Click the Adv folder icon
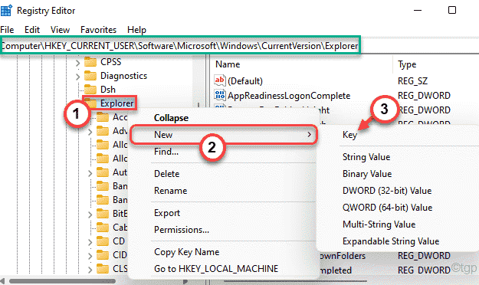Viewport: 479px width, 285px height. (103, 131)
